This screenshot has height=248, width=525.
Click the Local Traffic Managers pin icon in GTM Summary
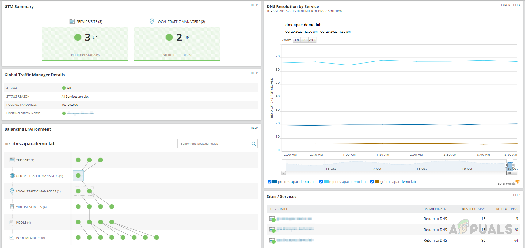[x=152, y=21]
